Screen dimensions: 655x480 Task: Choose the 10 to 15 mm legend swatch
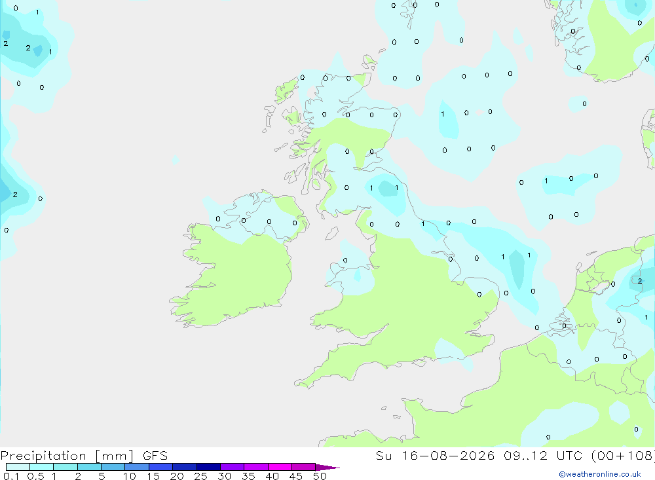click(x=137, y=467)
